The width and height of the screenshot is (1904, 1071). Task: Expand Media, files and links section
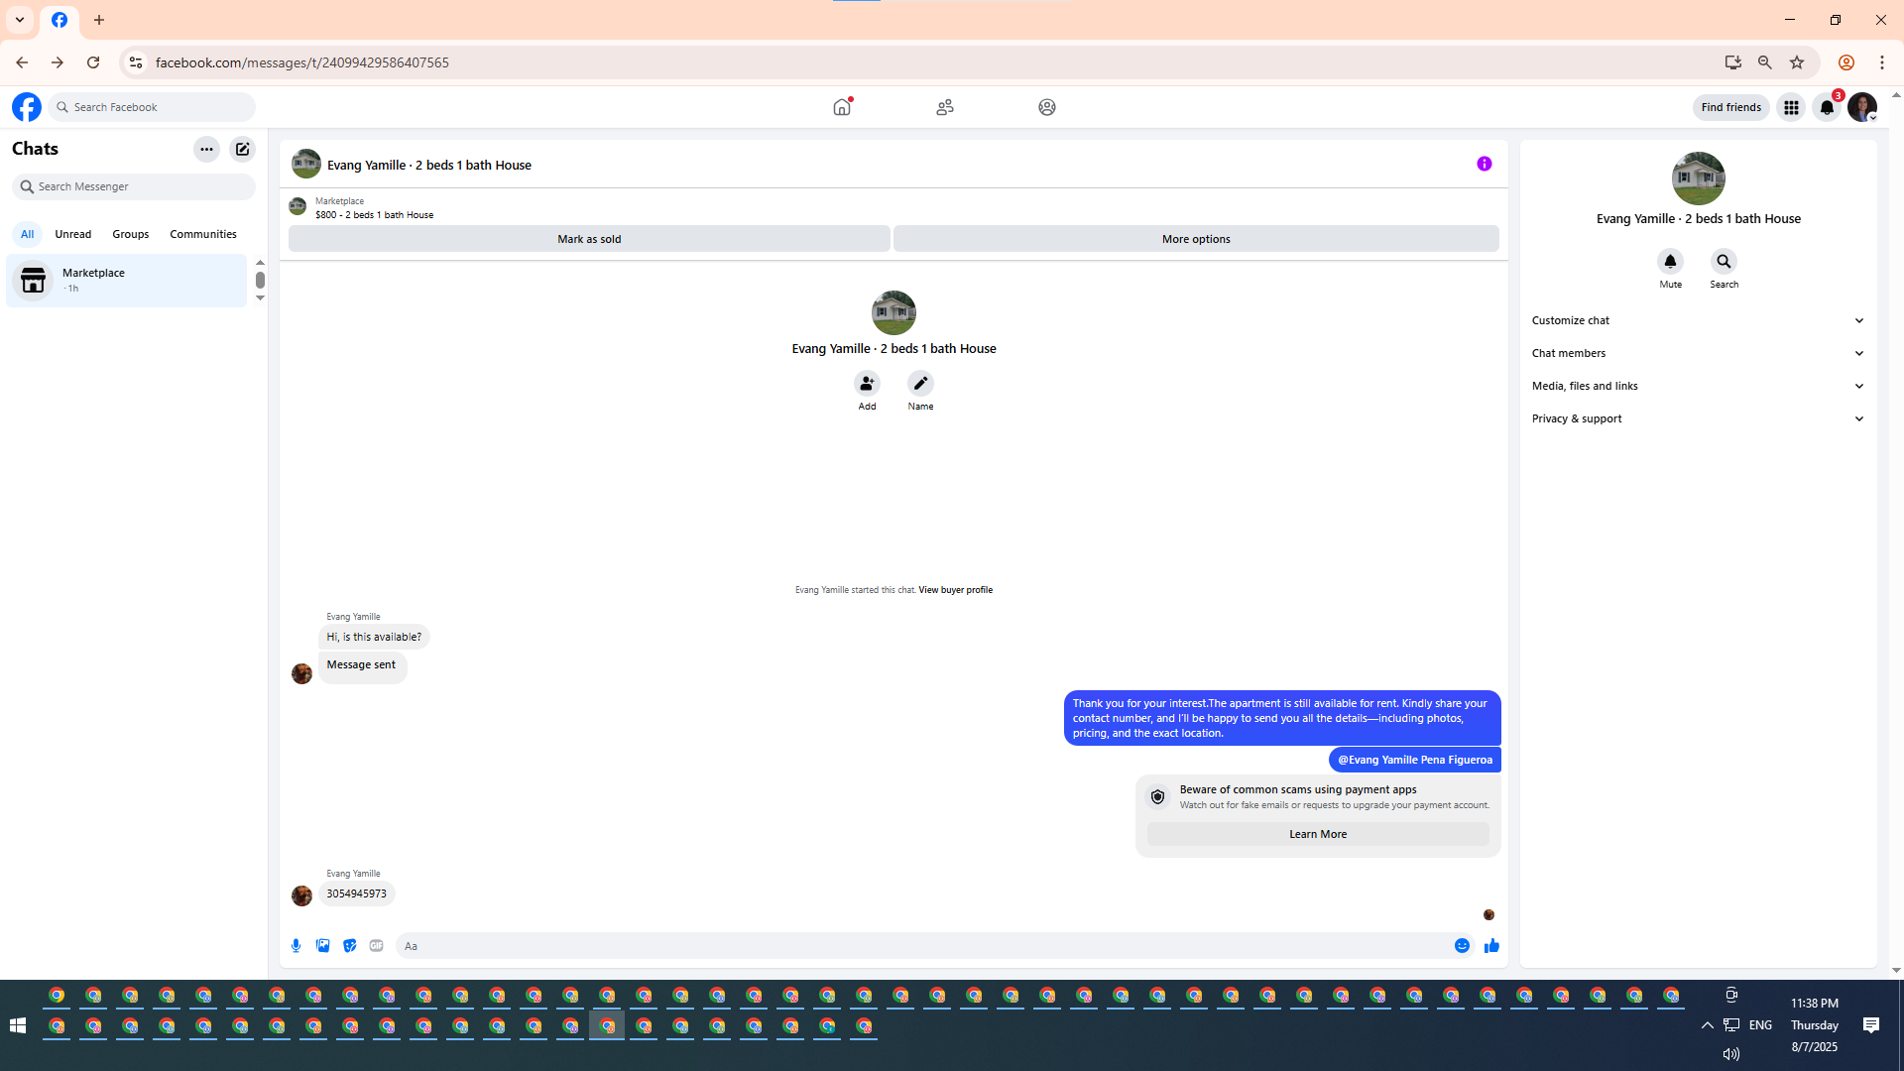point(1698,386)
